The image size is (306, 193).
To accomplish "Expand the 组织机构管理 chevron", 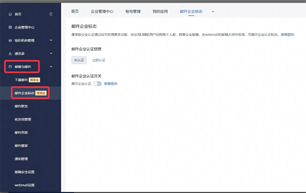I will click(51, 40).
